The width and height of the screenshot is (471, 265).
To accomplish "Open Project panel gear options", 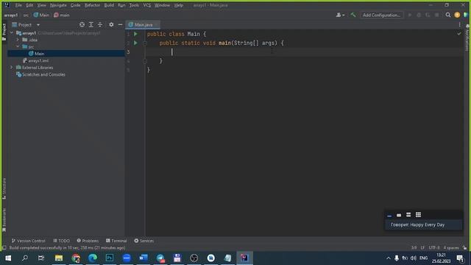I will 111,24.
